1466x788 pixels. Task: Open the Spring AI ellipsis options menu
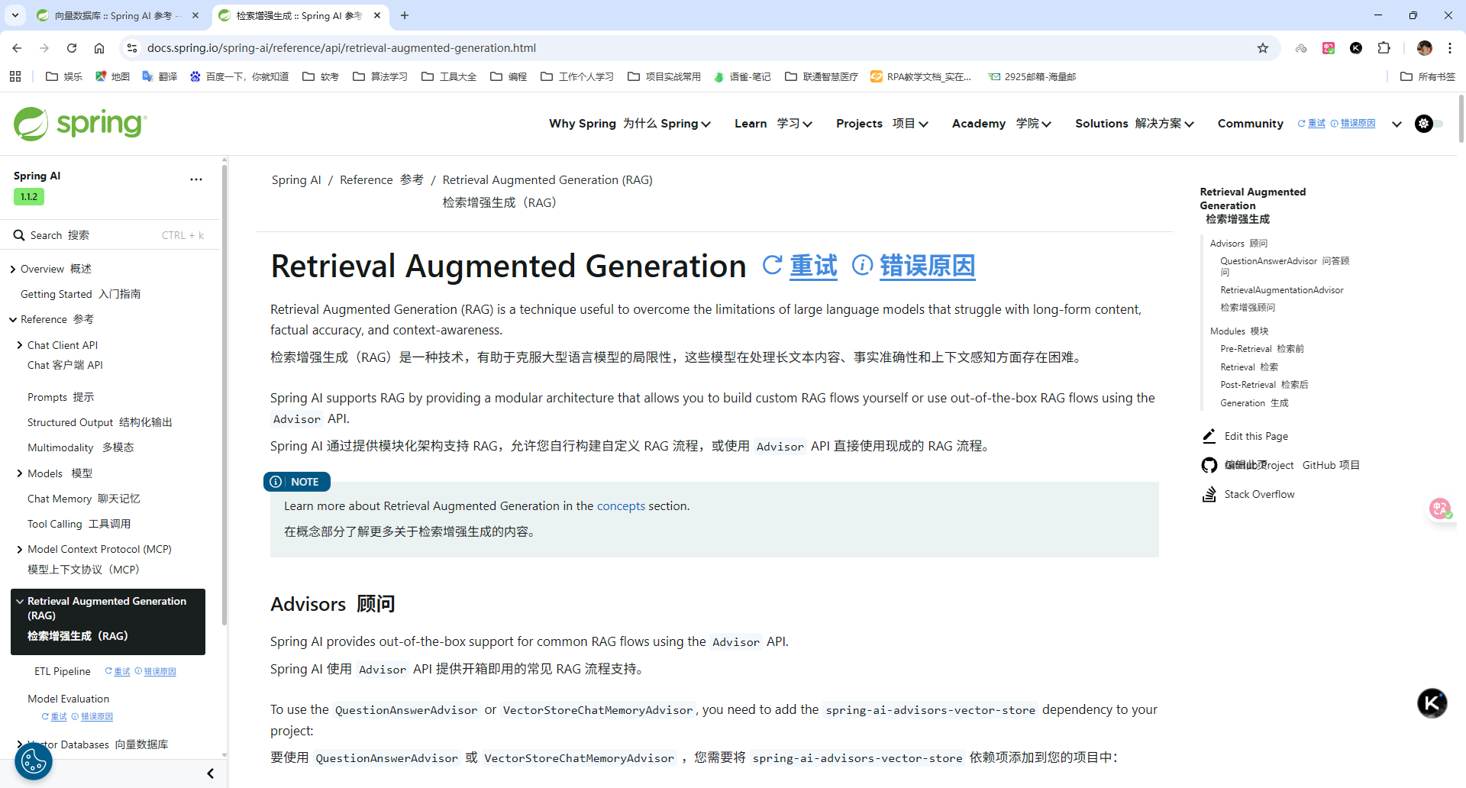[x=196, y=179]
